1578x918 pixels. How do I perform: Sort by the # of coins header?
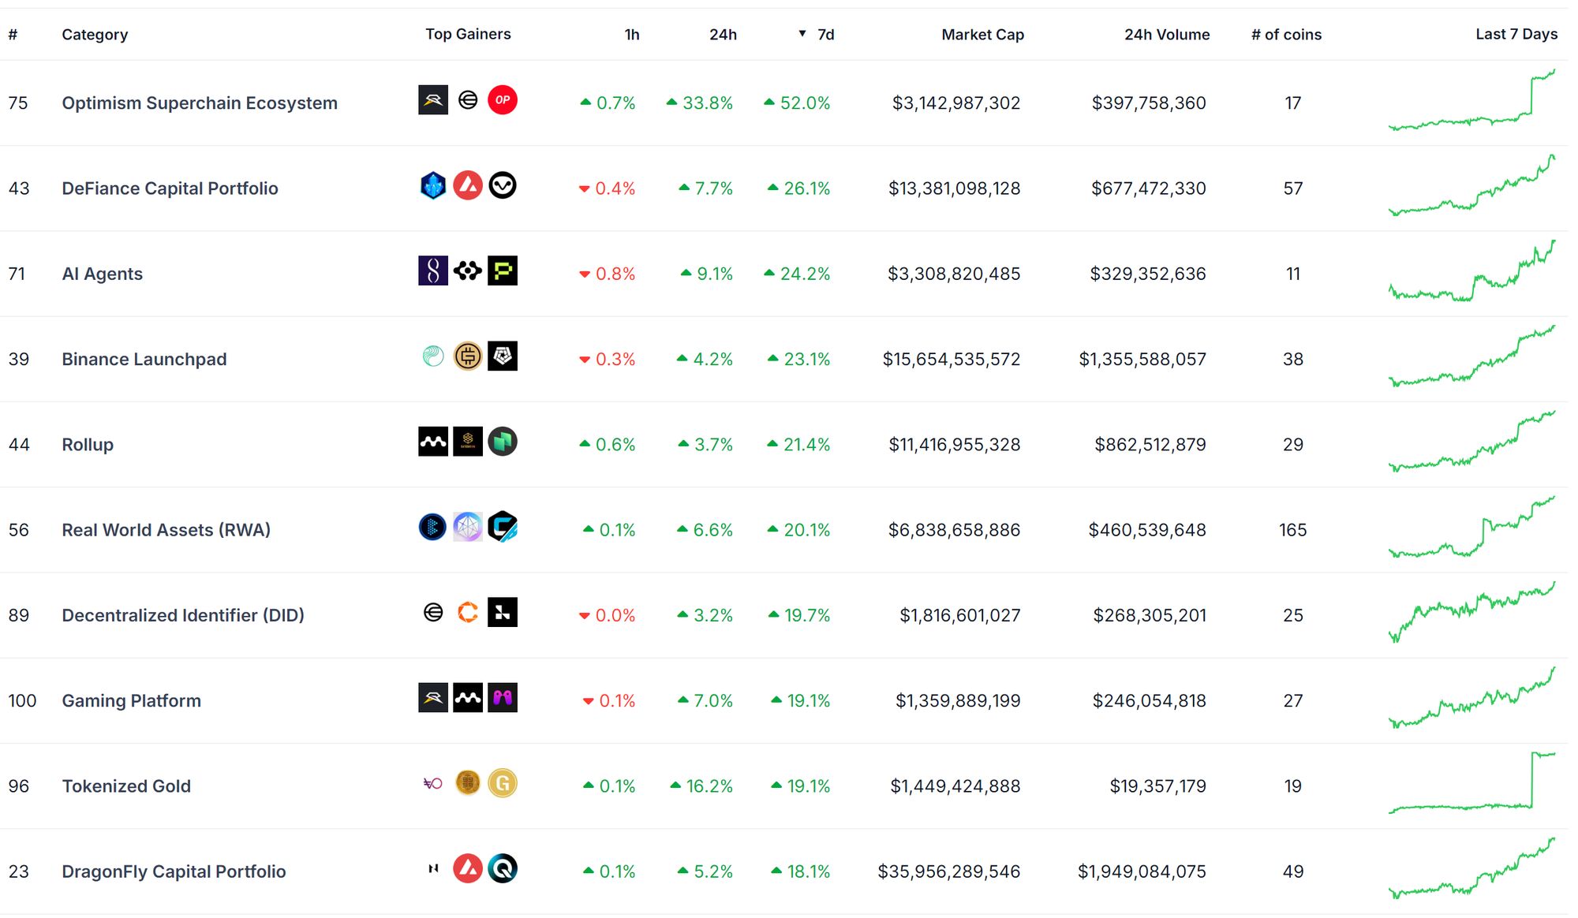point(1286,35)
